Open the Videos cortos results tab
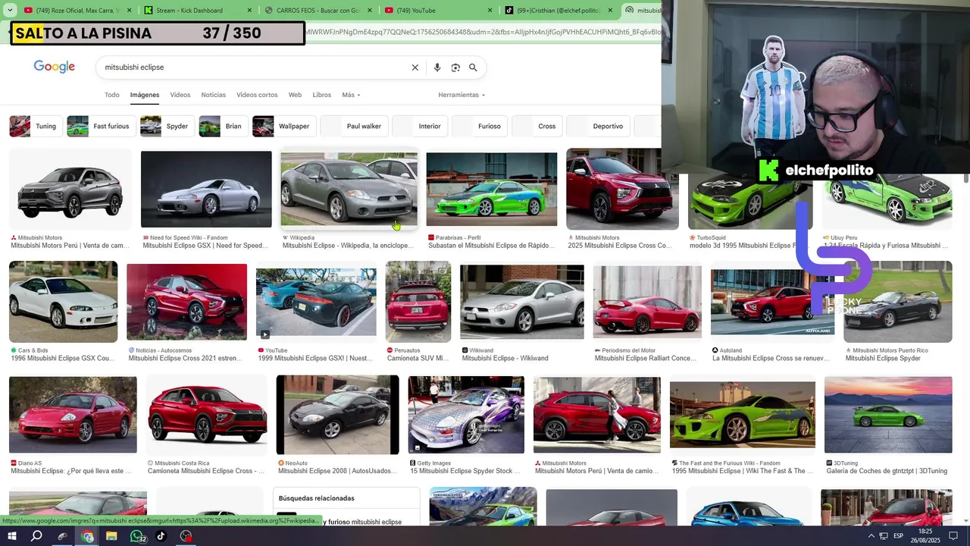Screen dimensions: 970x546 (x=257, y=95)
